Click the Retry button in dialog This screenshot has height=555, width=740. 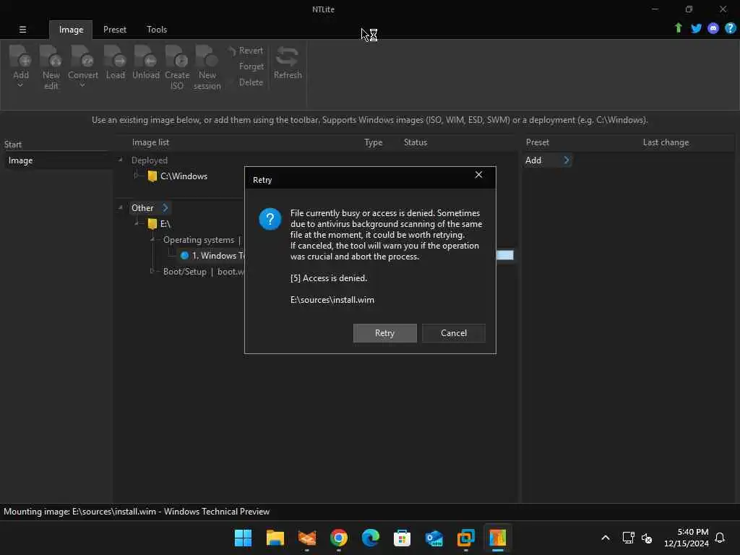[384, 332]
